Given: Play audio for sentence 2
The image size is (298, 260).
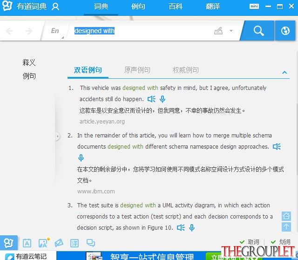Looking at the screenshot, I should coord(277,147).
